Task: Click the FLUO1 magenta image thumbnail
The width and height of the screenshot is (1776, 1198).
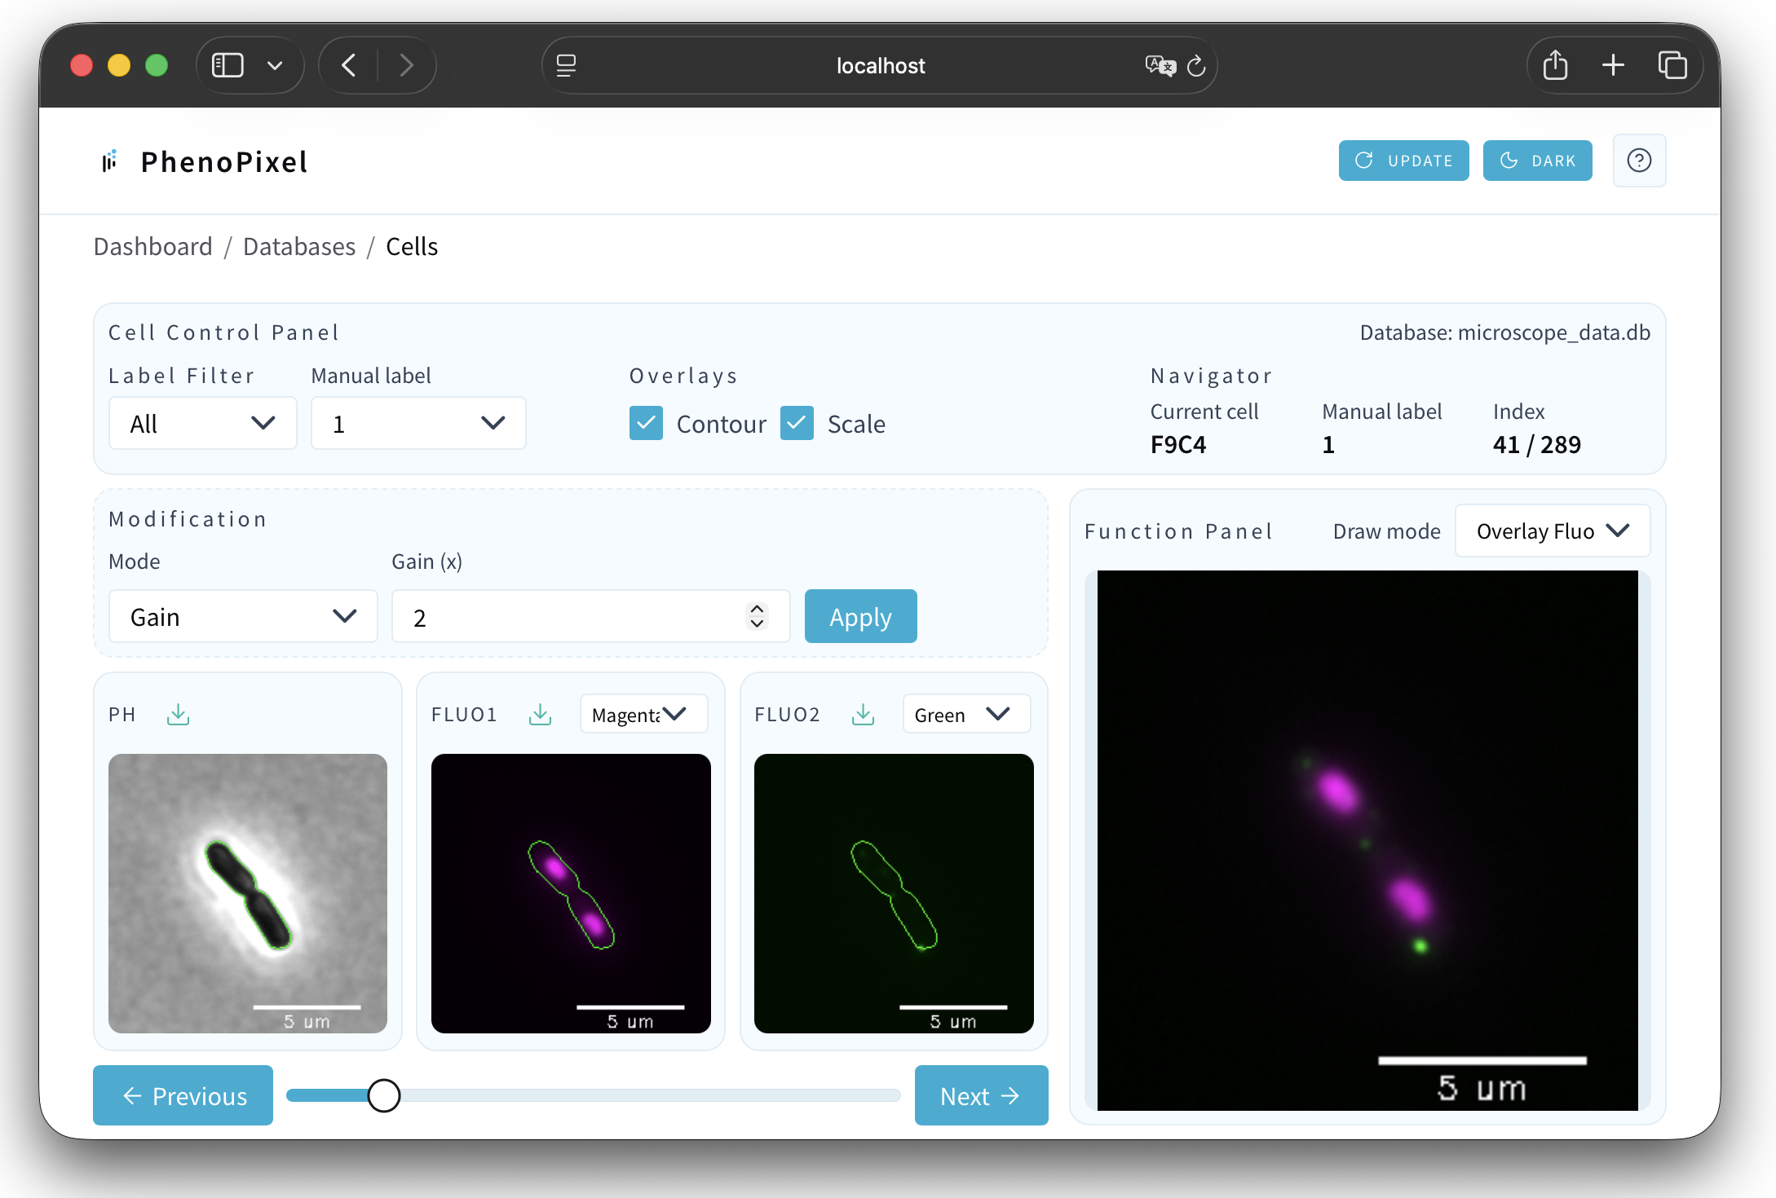Action: point(571,893)
